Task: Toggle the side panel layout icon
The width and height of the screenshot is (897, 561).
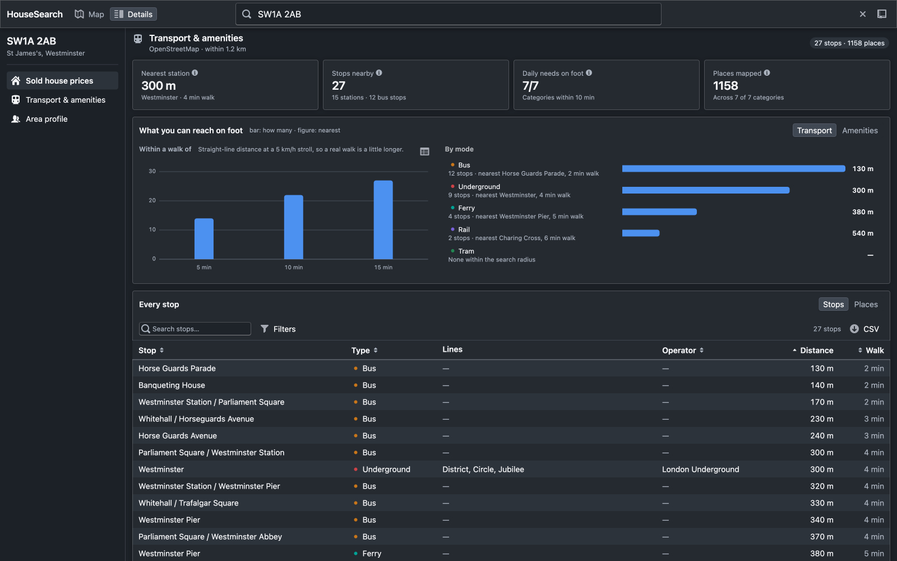Action: pyautogui.click(x=882, y=14)
